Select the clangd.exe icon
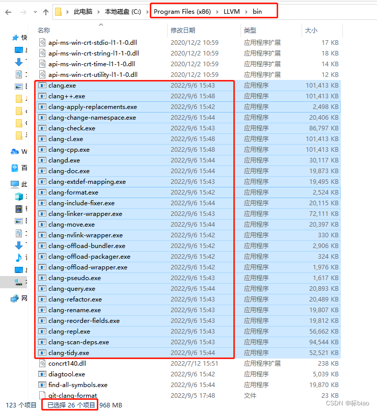The width and height of the screenshot is (377, 411). click(42, 160)
